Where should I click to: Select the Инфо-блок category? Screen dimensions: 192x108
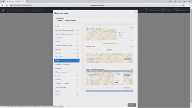67,57
